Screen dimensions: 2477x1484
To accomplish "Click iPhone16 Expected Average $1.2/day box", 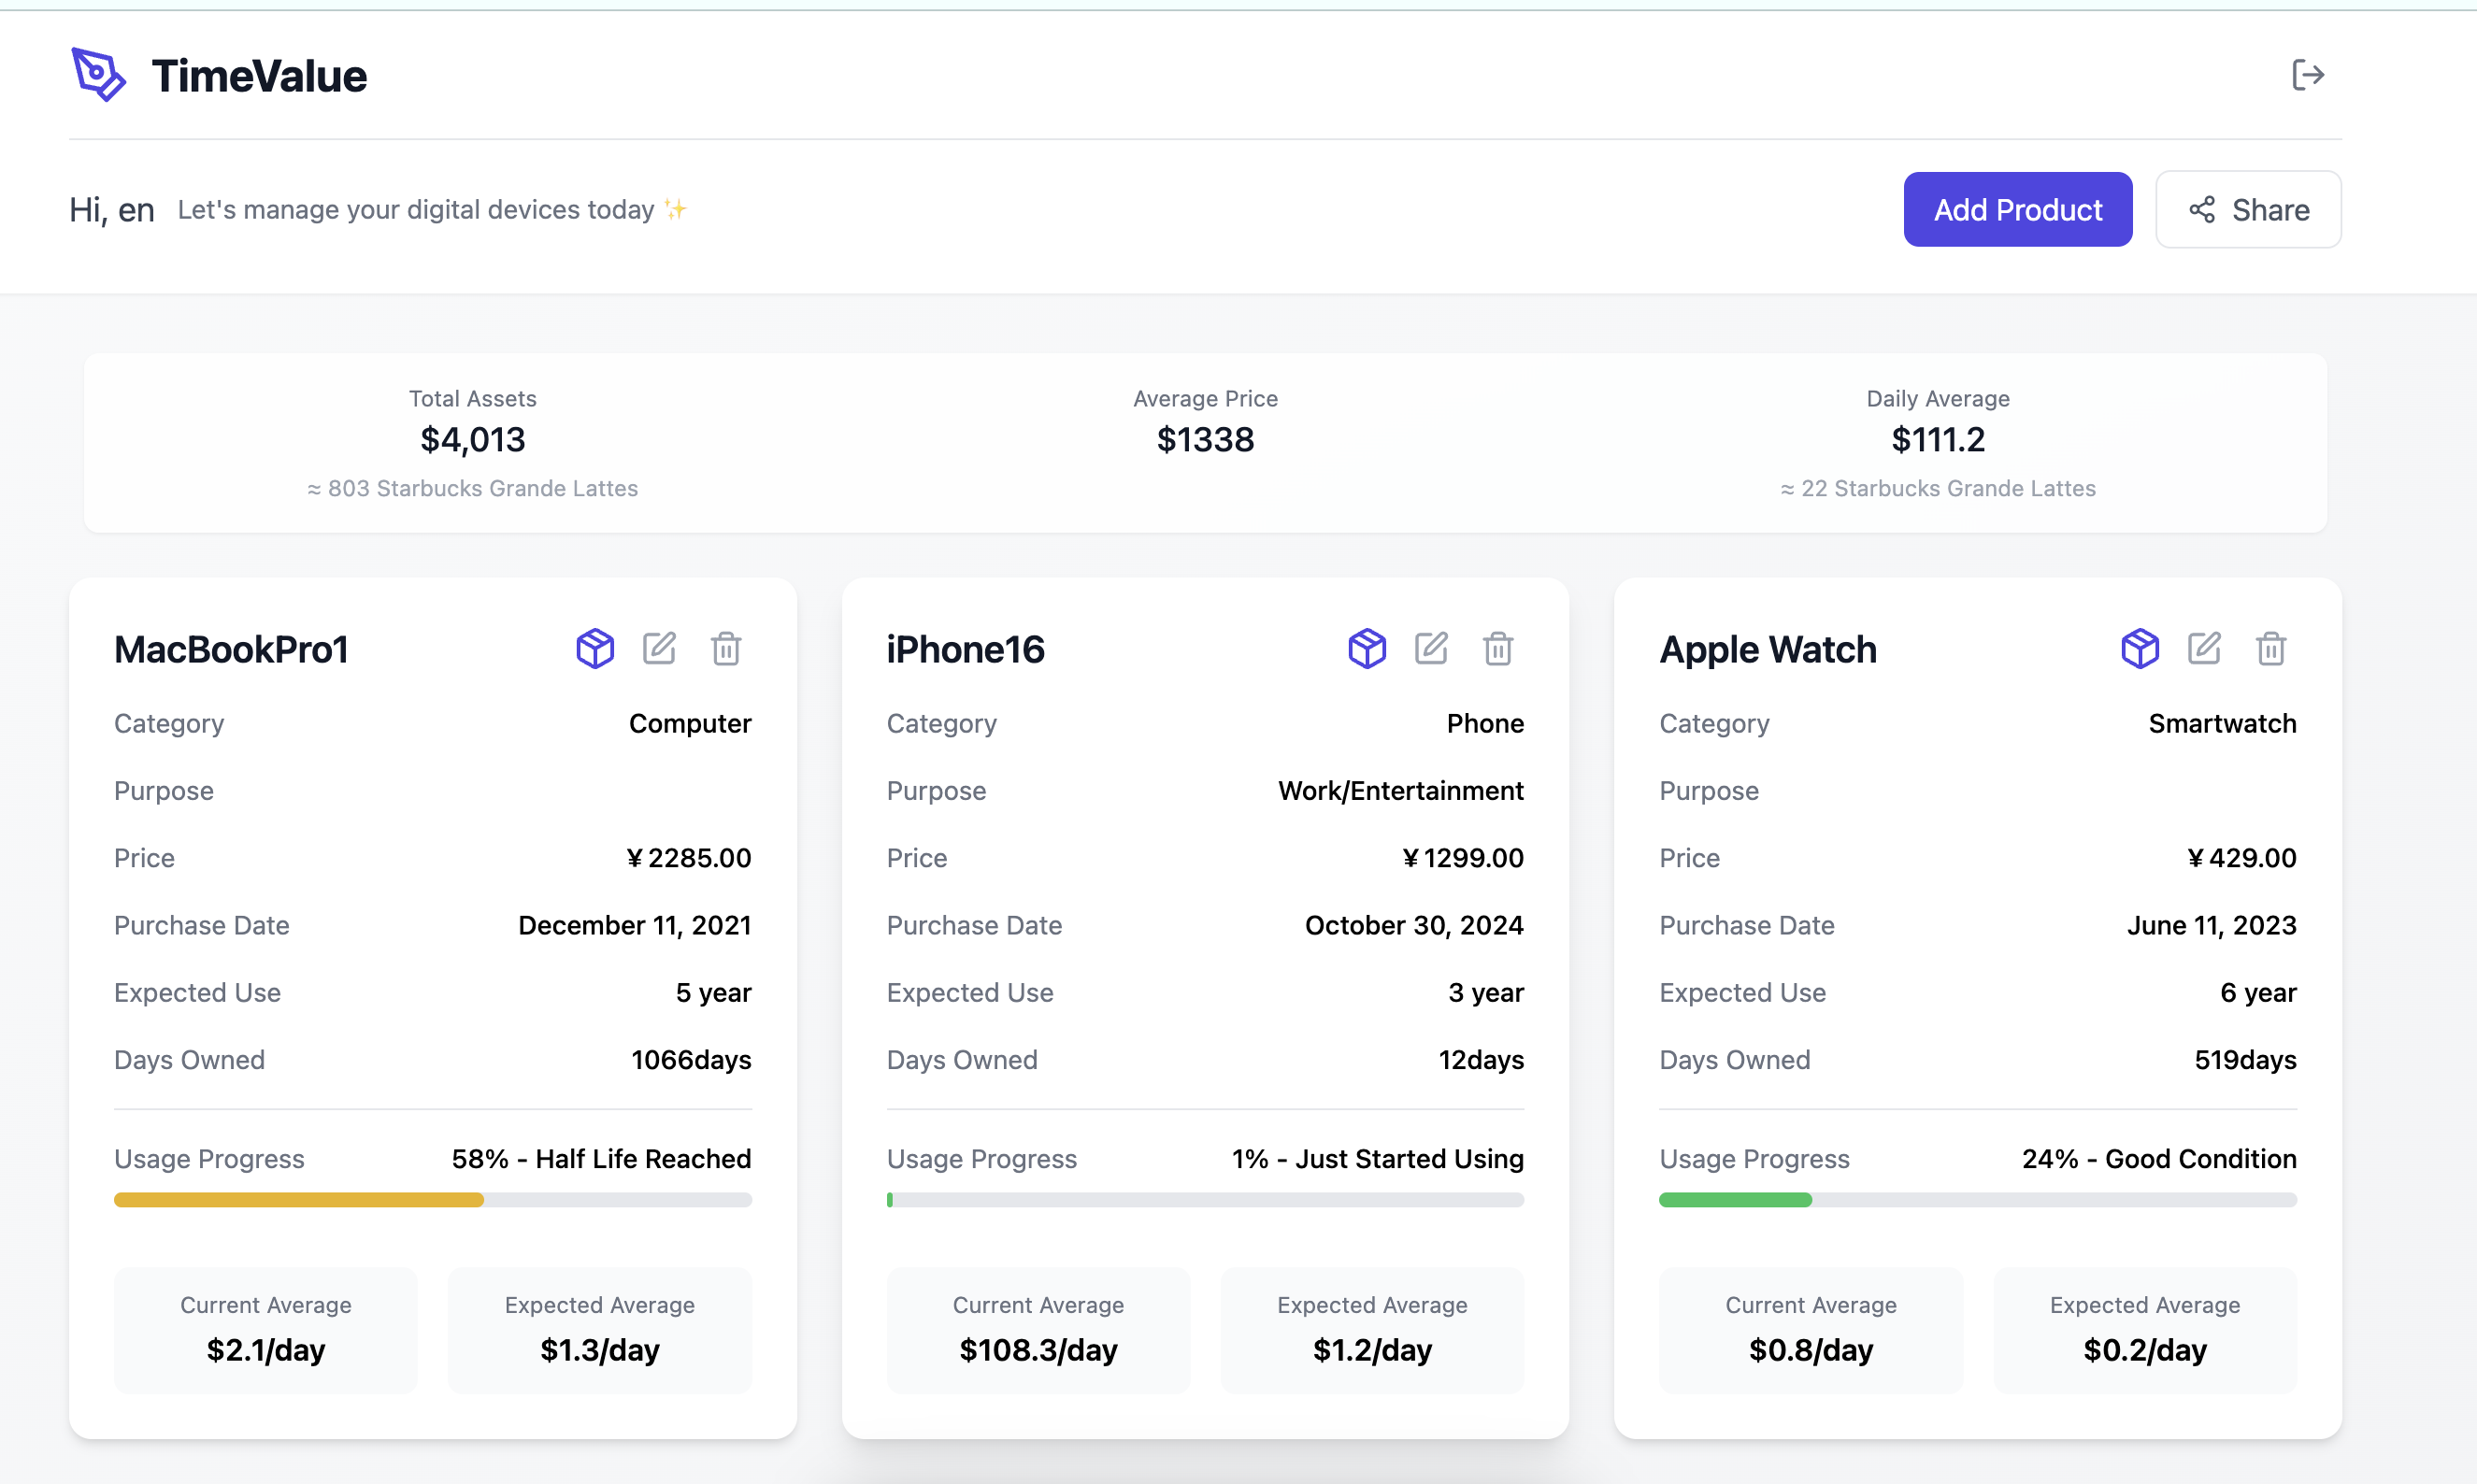I will tap(1372, 1330).
